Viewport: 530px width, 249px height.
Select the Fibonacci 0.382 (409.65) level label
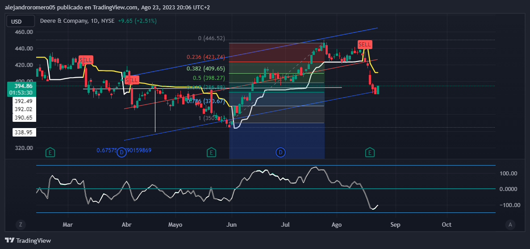[206, 69]
